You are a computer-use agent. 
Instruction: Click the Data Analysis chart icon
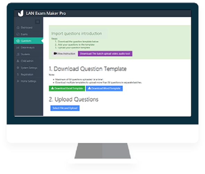(18, 48)
